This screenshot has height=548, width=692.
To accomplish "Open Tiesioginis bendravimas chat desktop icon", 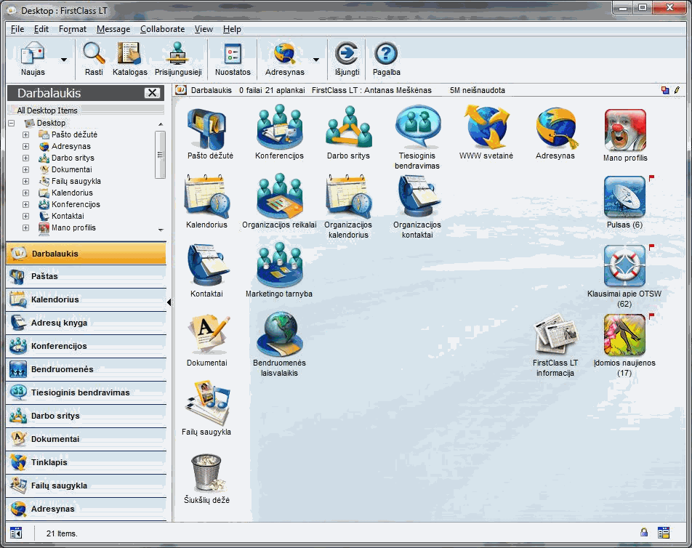I will [417, 127].
